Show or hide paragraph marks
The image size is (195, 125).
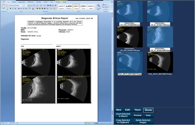[55, 6]
